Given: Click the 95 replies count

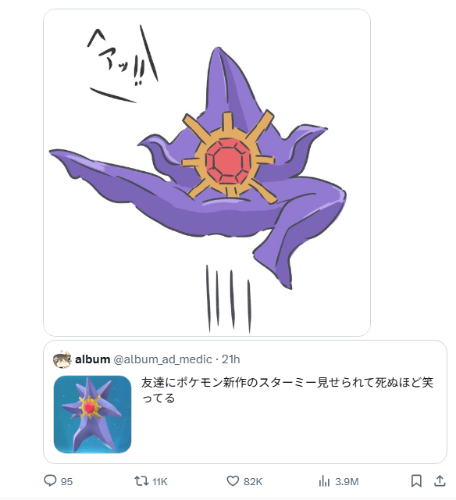Looking at the screenshot, I should coord(66,481).
